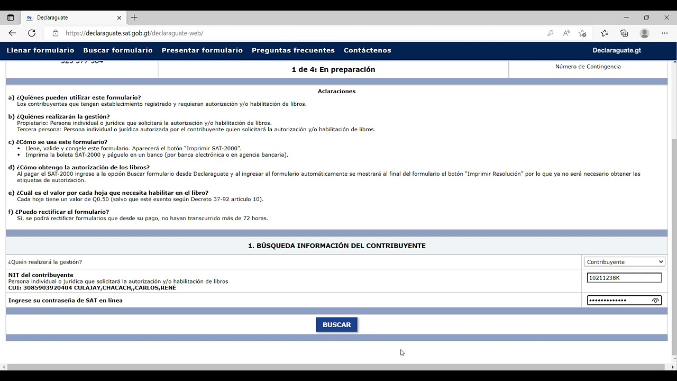677x381 pixels.
Task: Open the Buscar formulario menu
Action: (118, 50)
